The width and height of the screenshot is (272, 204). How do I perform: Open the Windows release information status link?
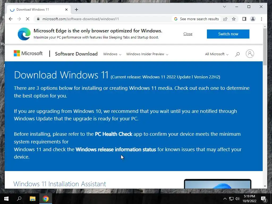[x=116, y=149]
